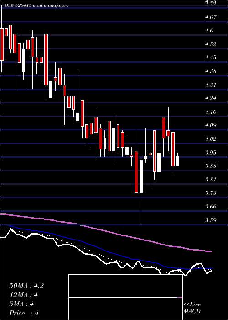Click the 50MA : 4.2 readout
Screen dimensions: 228x320
click(26, 286)
